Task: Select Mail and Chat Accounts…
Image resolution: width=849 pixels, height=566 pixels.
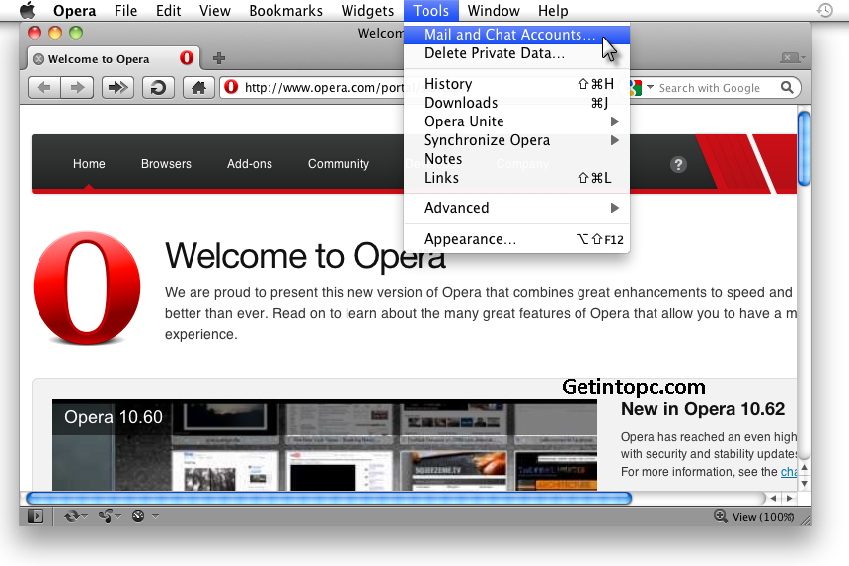Action: tap(516, 35)
